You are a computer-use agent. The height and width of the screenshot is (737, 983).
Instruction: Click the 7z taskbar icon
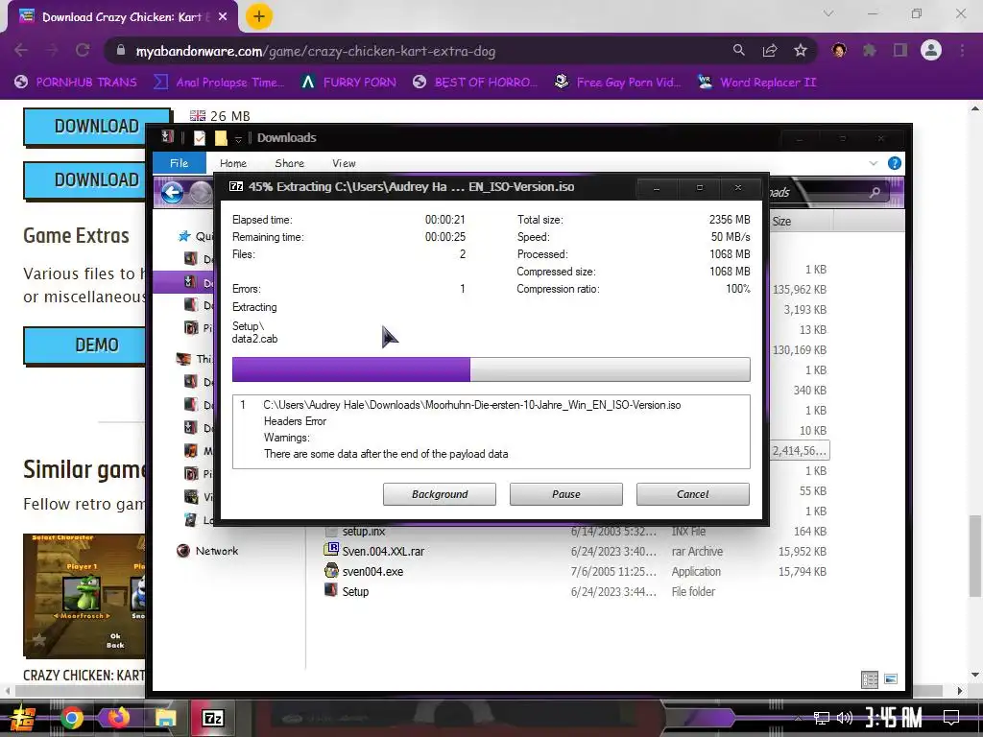click(213, 718)
